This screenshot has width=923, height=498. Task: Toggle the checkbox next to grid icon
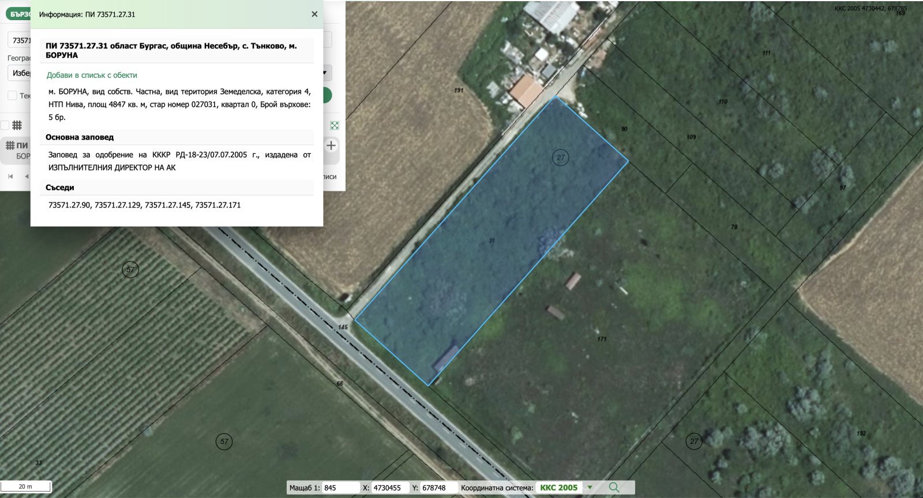click(5, 126)
